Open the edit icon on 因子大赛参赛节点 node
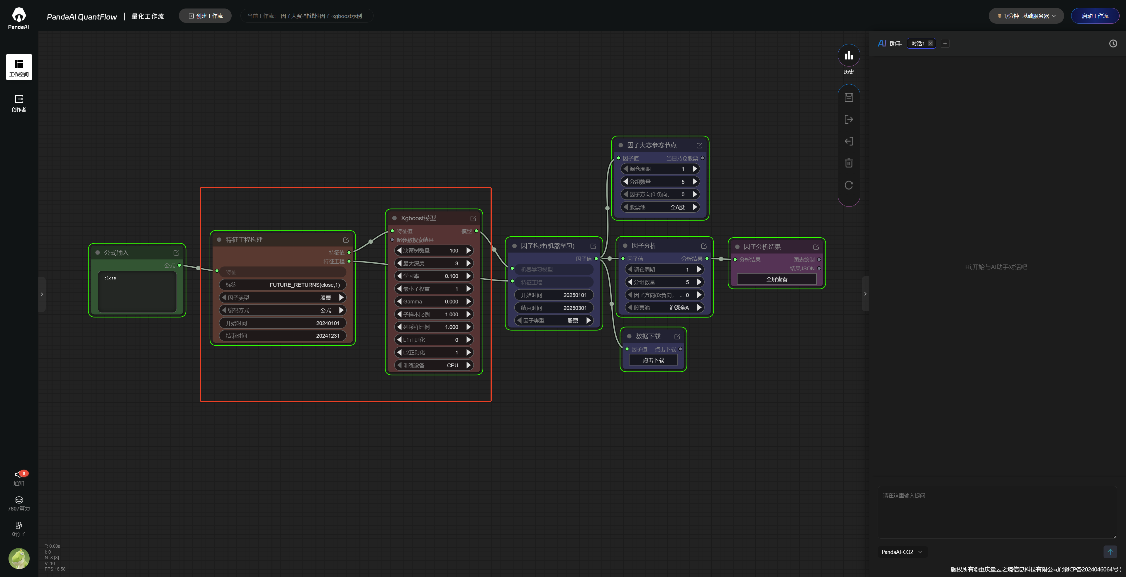This screenshot has height=577, width=1126. [699, 145]
